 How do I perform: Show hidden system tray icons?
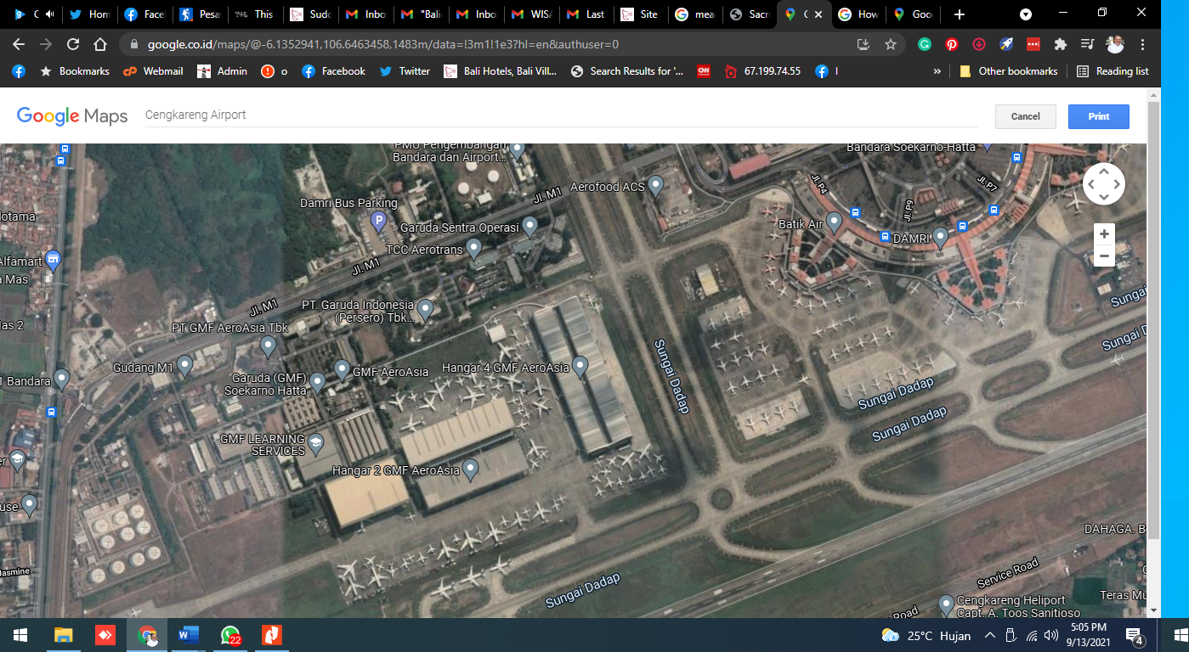990,635
